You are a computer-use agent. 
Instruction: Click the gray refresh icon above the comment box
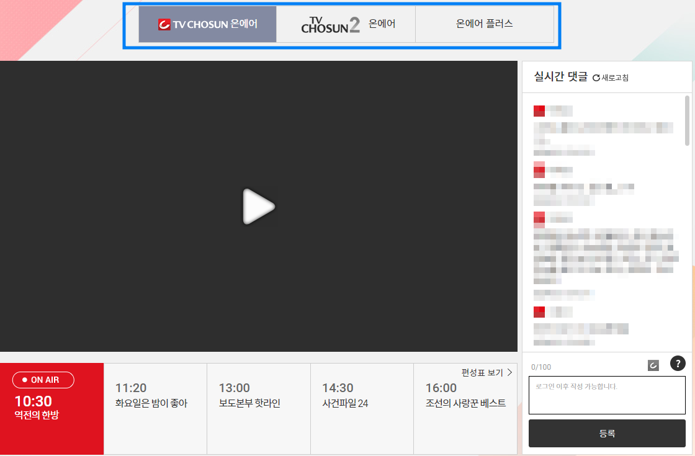coord(653,365)
